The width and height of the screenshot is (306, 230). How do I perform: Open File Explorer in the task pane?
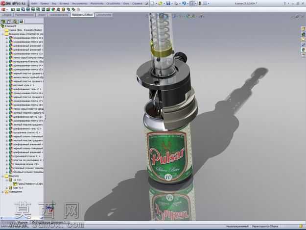click(x=303, y=39)
